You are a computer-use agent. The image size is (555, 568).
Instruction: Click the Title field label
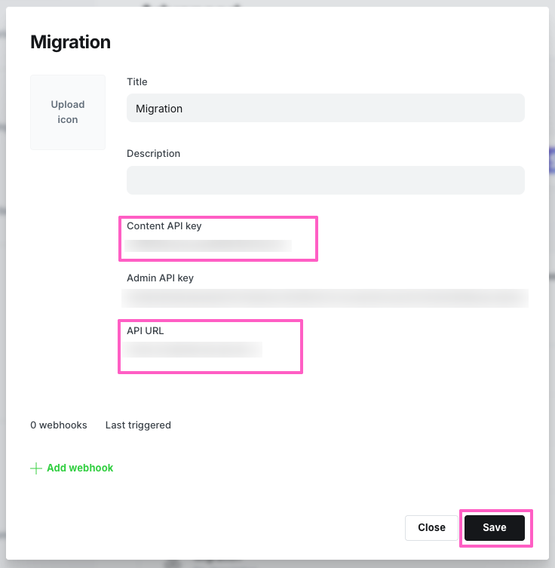coord(137,81)
